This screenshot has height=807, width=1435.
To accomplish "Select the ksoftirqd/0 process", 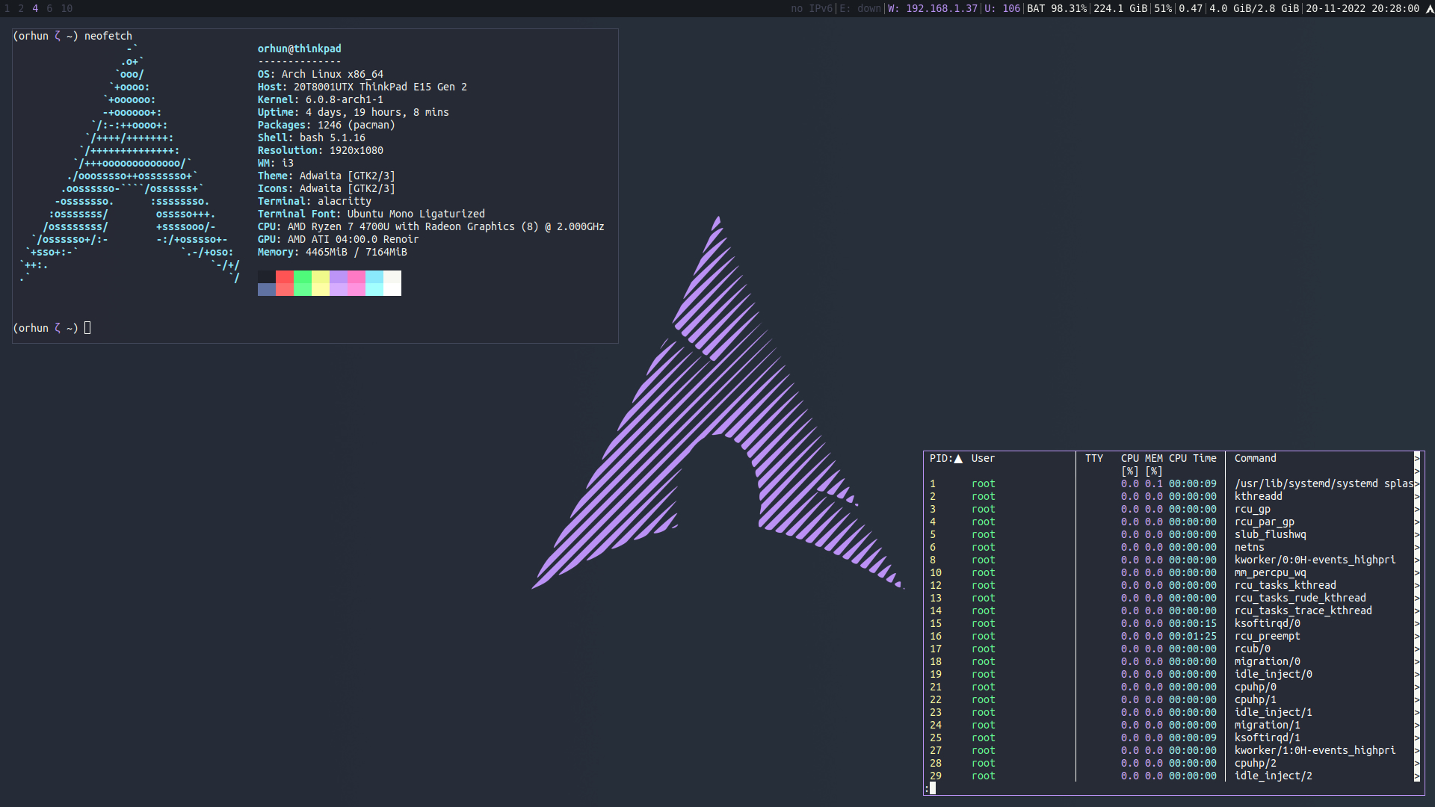I will [x=1170, y=624].
